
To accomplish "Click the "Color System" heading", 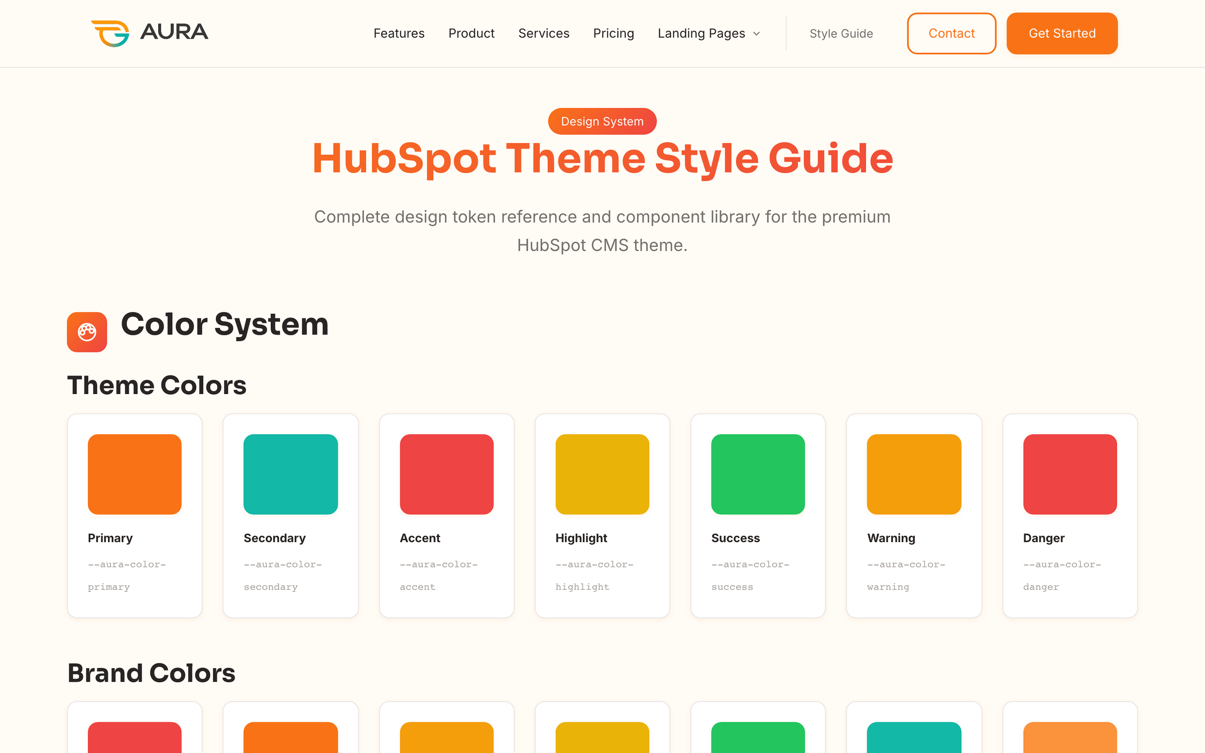I will click(x=224, y=324).
